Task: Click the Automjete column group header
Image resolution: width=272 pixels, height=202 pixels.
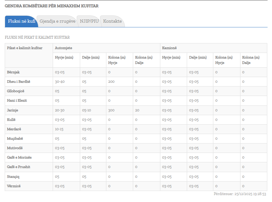Action: pyautogui.click(x=64, y=48)
